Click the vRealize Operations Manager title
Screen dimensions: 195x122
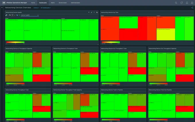(x=17, y=3)
